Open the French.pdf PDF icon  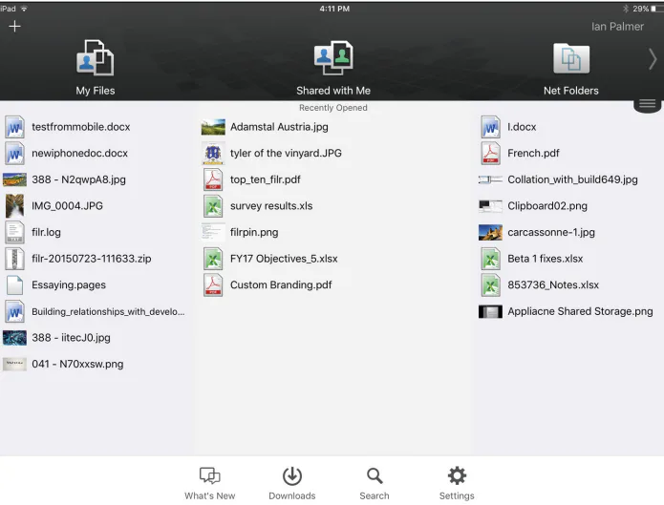(490, 154)
